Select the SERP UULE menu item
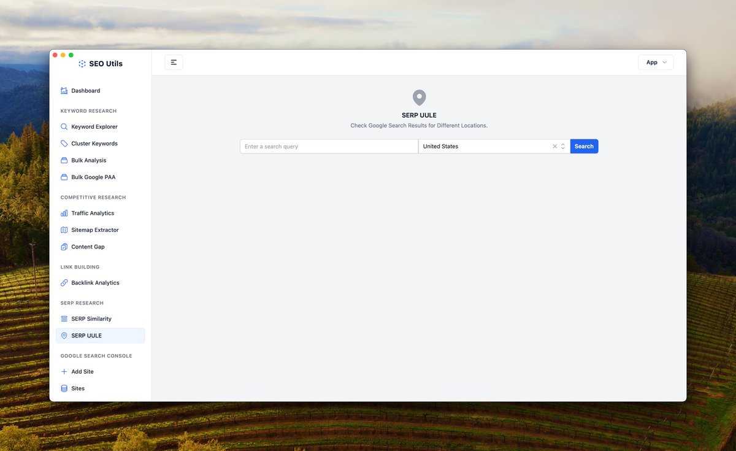Screen dimensions: 736x451 pos(101,336)
